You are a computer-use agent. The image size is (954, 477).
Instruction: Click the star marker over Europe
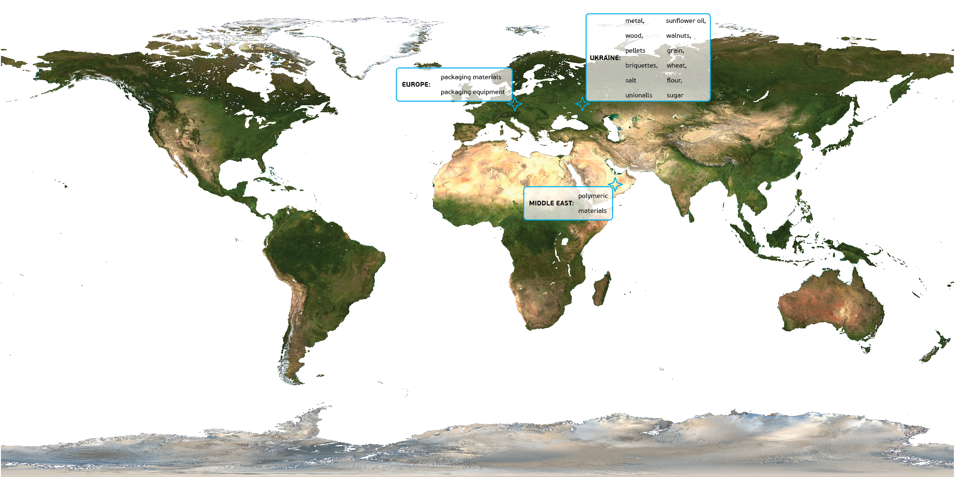point(514,103)
